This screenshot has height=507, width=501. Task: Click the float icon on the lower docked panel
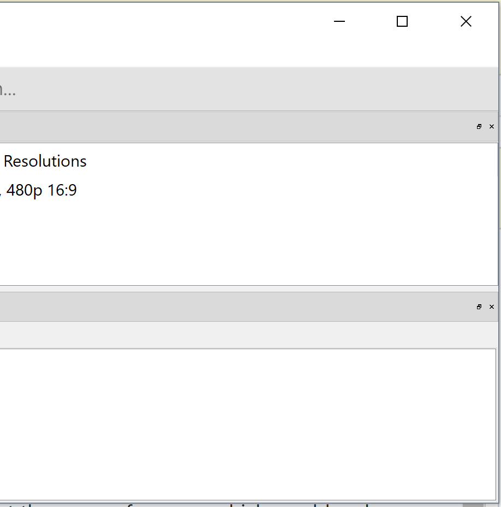[x=479, y=306]
